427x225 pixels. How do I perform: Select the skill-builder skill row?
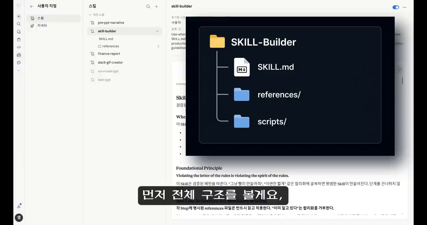click(124, 31)
